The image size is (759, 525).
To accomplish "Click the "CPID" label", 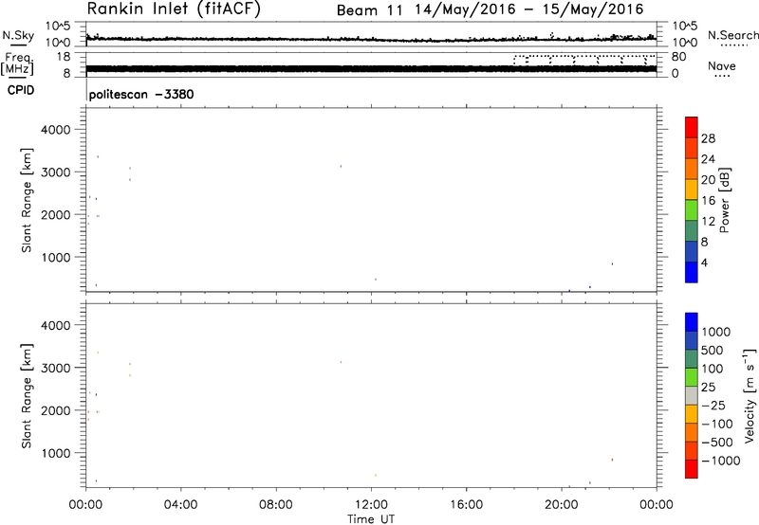I will click(21, 90).
